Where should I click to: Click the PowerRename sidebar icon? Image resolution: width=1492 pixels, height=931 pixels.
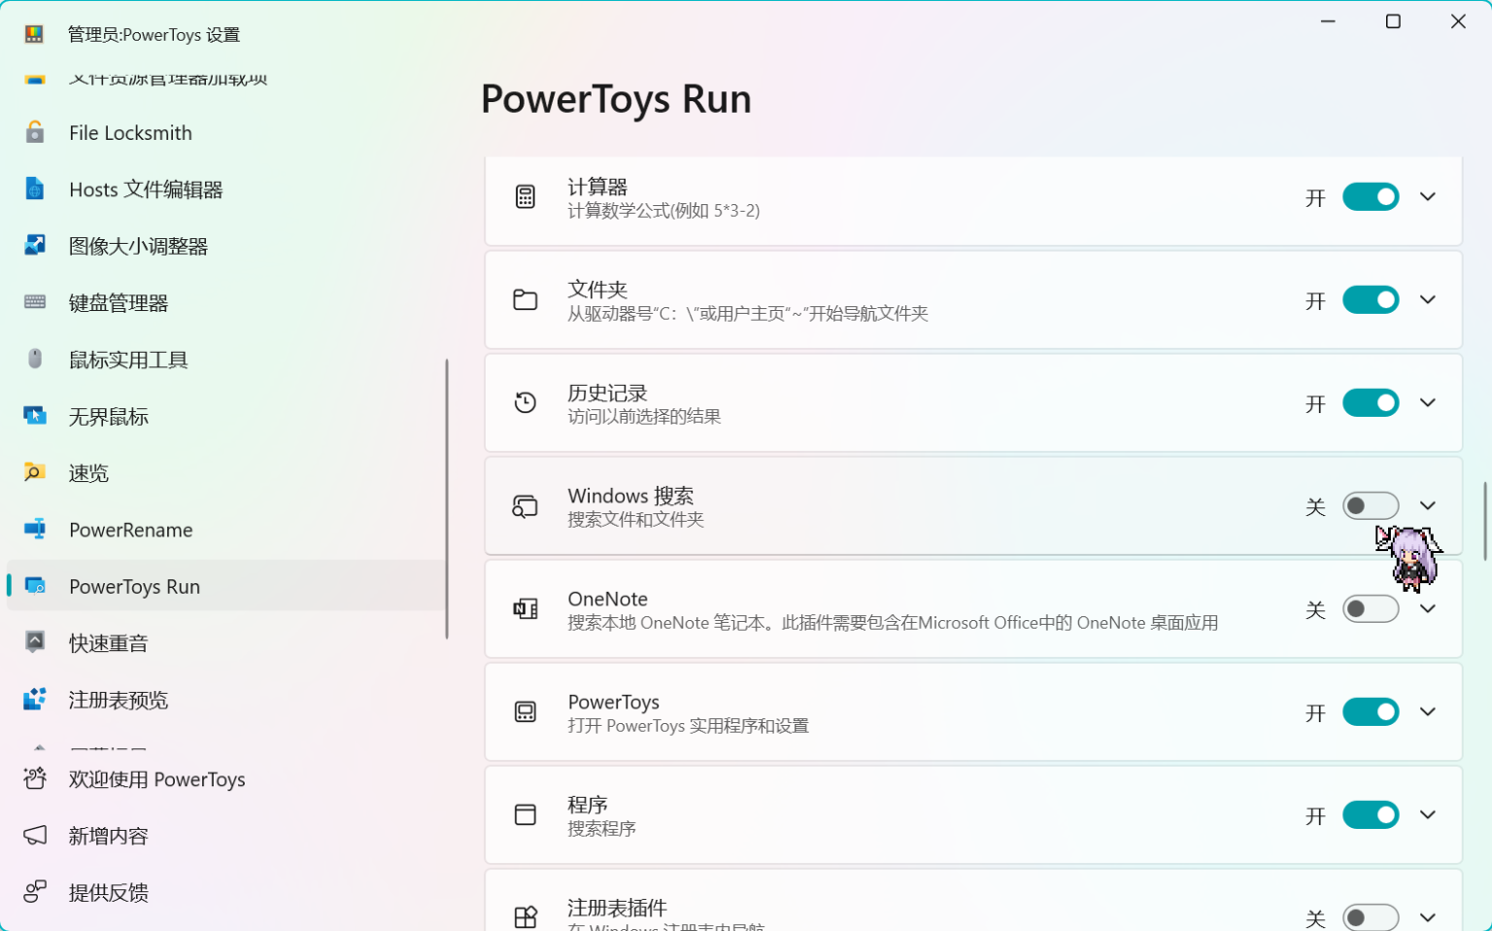[x=35, y=530]
